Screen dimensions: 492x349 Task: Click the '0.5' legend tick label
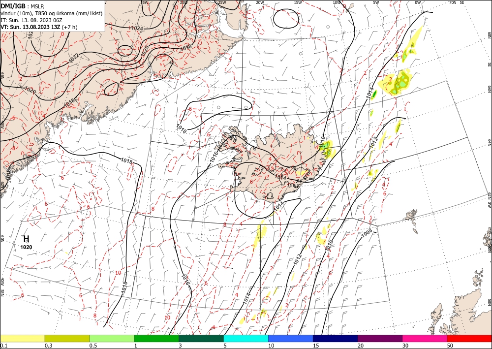pos(93,346)
